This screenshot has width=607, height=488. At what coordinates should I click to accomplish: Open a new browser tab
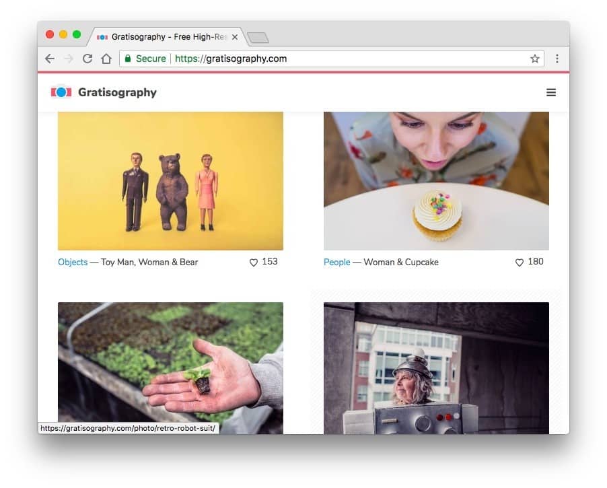tap(258, 38)
